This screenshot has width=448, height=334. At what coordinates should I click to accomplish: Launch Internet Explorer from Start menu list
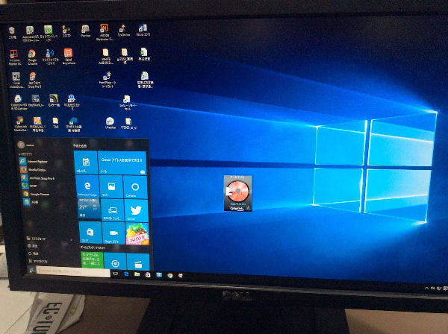click(x=34, y=161)
